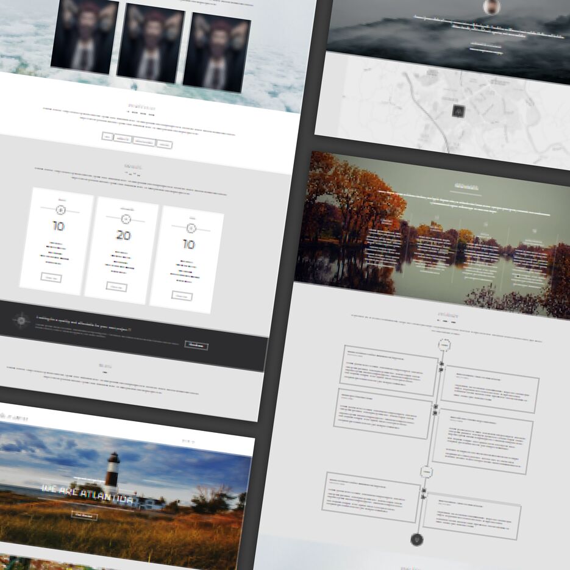Open the leftmost portfolio portrait photo
Image resolution: width=570 pixels, height=570 pixels.
coord(85,37)
